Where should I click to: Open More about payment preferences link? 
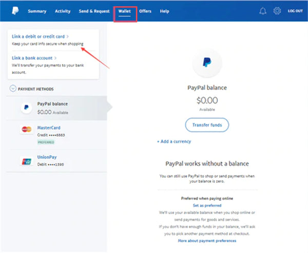[x=207, y=240]
